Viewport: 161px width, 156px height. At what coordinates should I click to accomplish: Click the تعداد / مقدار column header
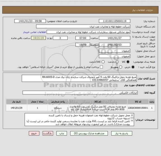tap(37, 102)
